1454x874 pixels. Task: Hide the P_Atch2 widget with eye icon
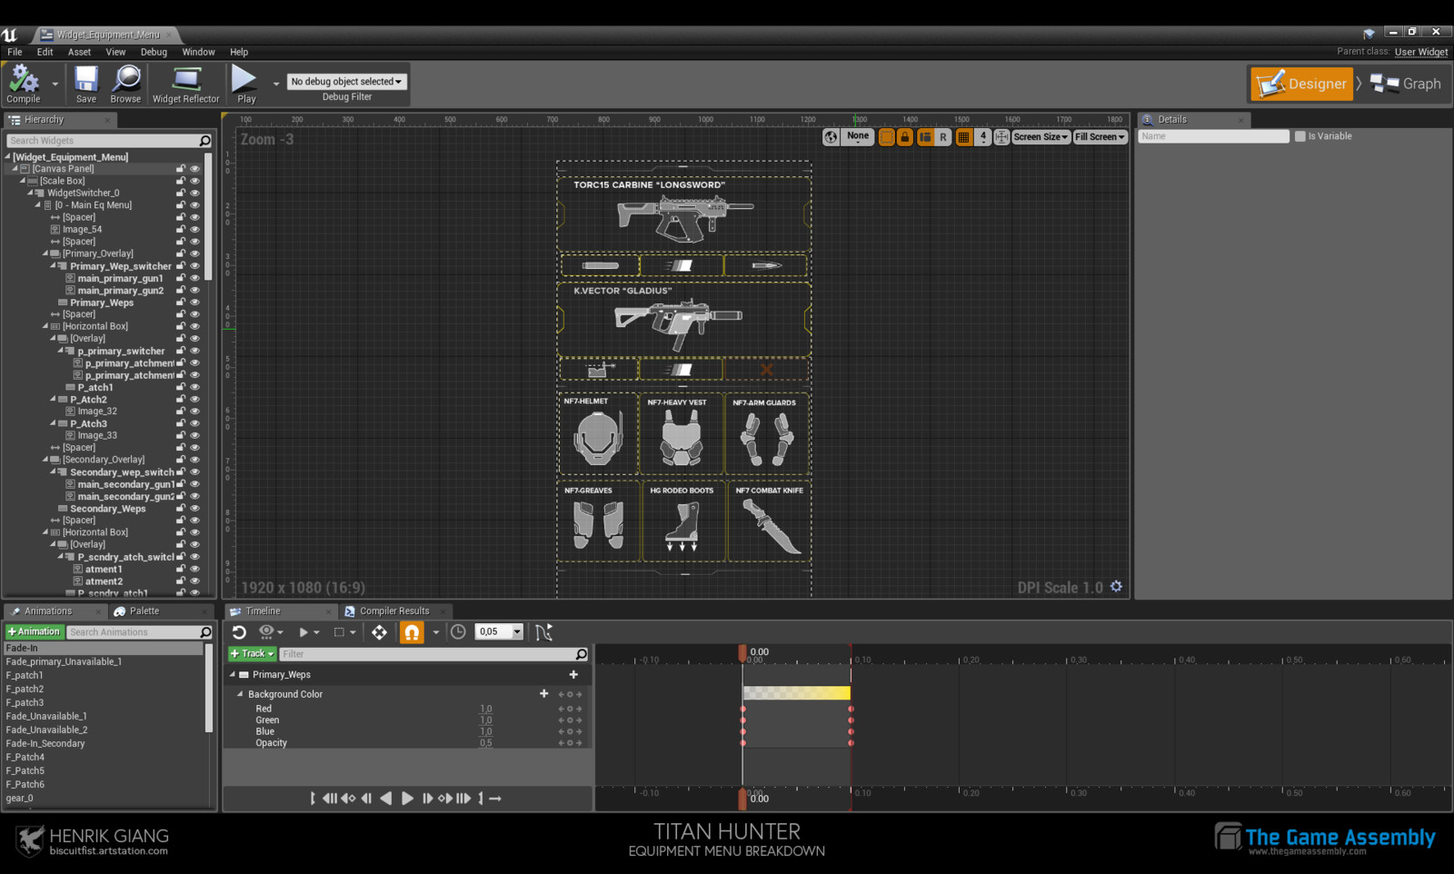click(194, 400)
